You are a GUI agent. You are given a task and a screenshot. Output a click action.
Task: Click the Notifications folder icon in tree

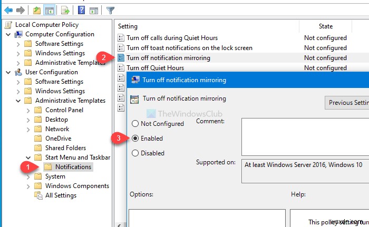pos(48,167)
